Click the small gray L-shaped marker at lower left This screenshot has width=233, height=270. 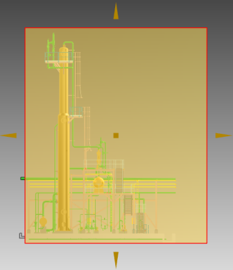pos(22,236)
